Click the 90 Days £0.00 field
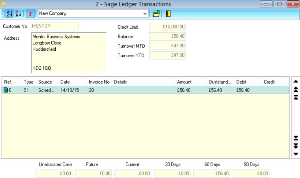The image size is (300, 178). [251, 173]
